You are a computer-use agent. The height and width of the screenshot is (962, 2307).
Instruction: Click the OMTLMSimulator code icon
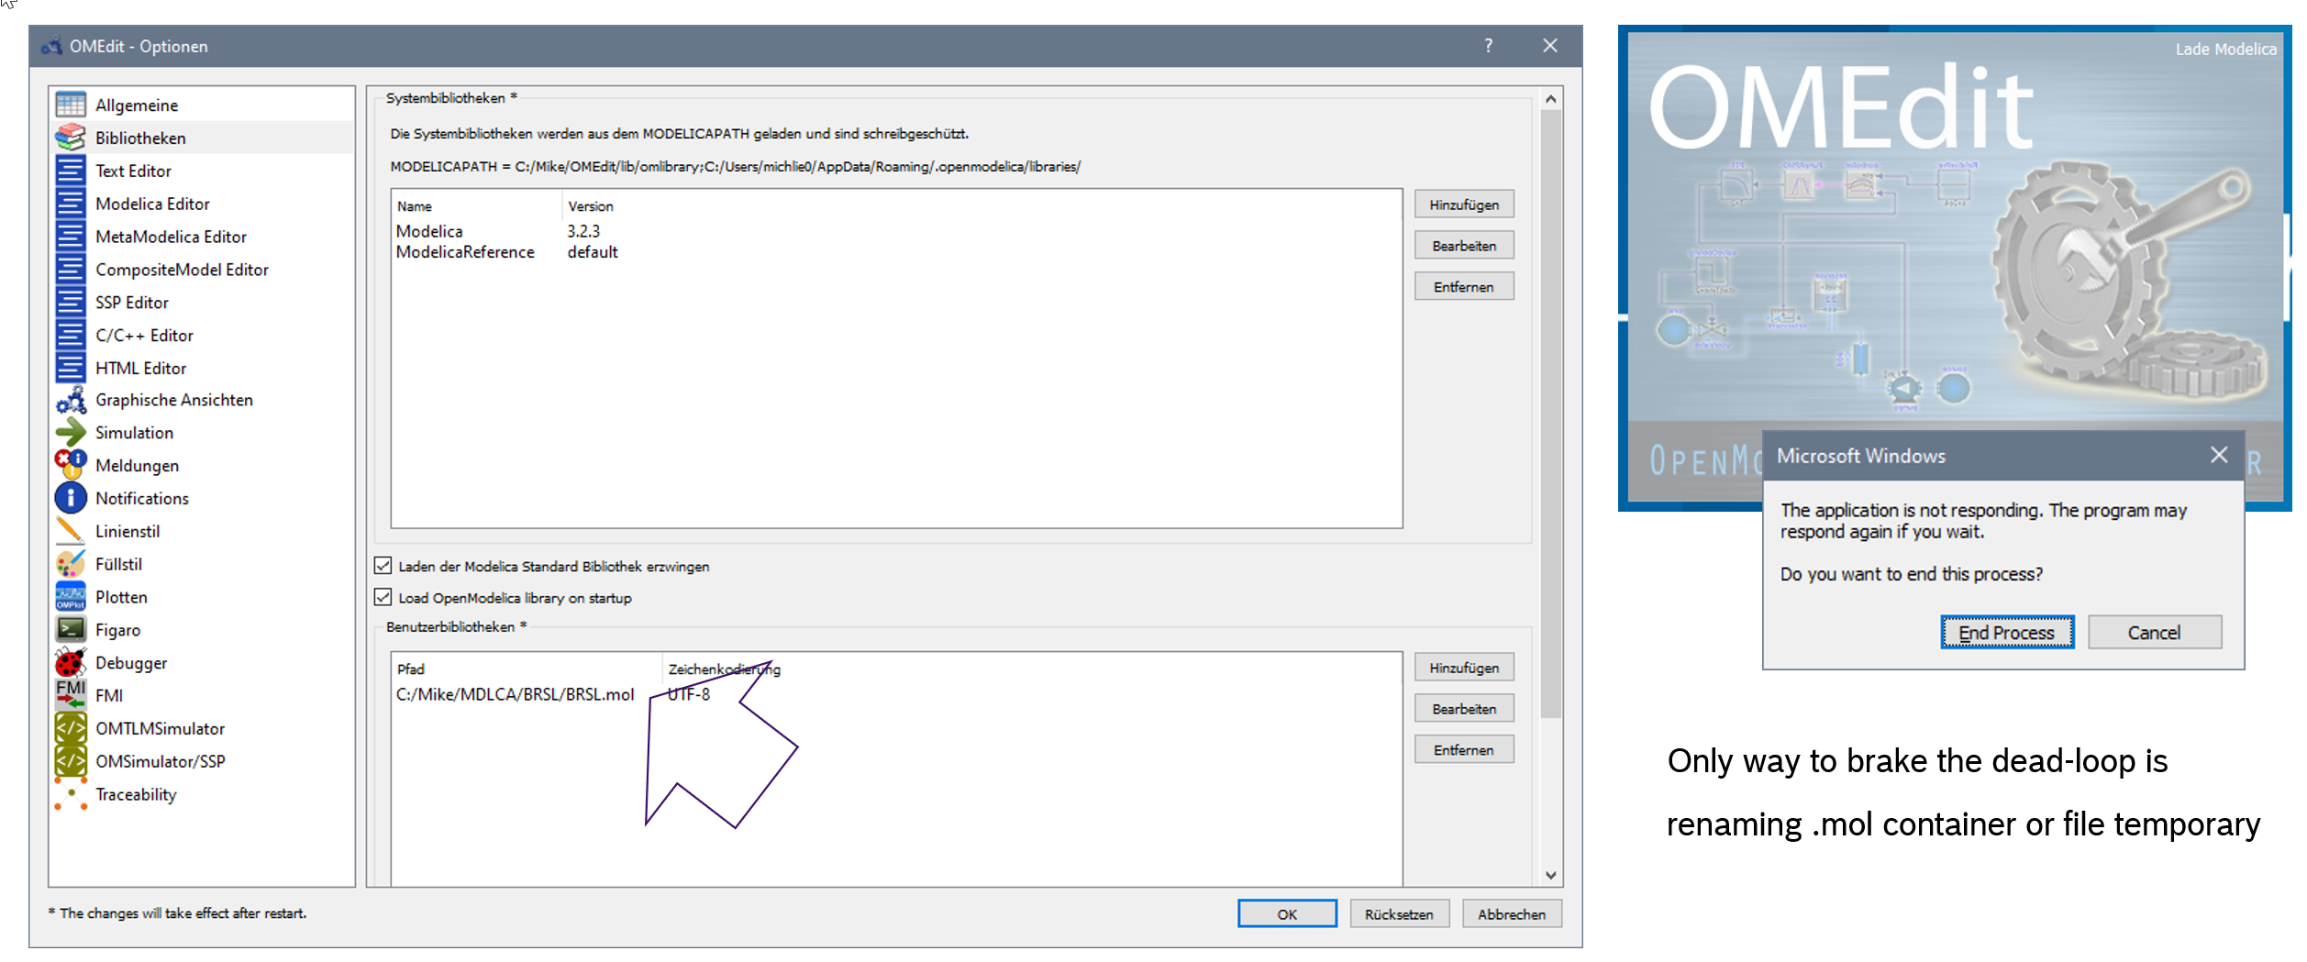pyautogui.click(x=70, y=728)
